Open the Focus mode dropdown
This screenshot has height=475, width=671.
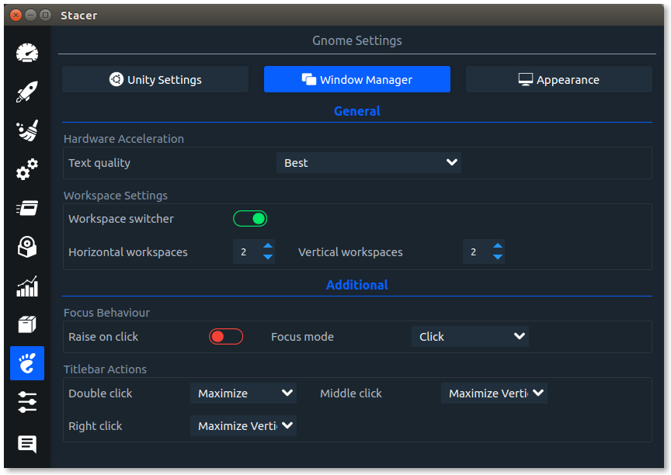click(470, 337)
